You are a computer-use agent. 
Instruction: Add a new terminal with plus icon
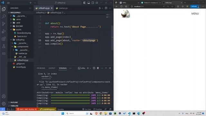(88, 68)
